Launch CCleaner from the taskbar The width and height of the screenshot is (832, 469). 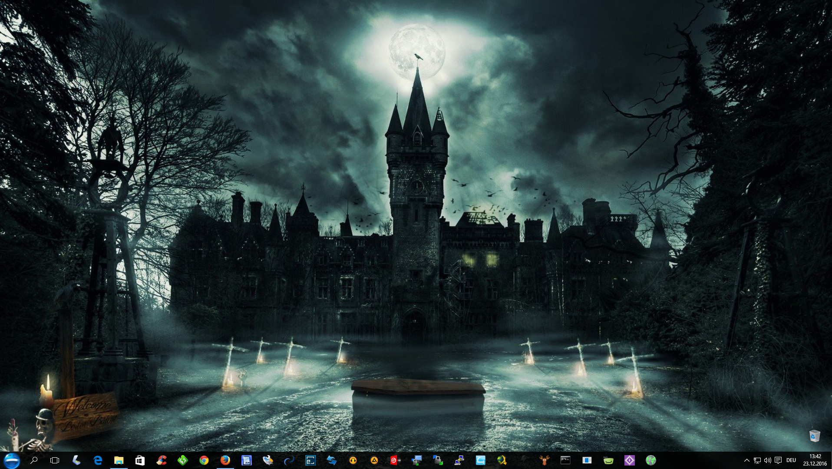(x=162, y=460)
